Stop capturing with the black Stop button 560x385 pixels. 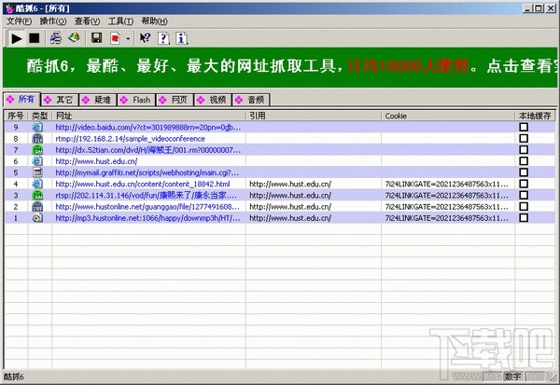pos(34,38)
